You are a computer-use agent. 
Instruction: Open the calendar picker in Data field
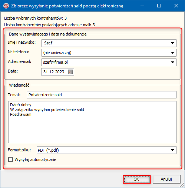point(70,72)
